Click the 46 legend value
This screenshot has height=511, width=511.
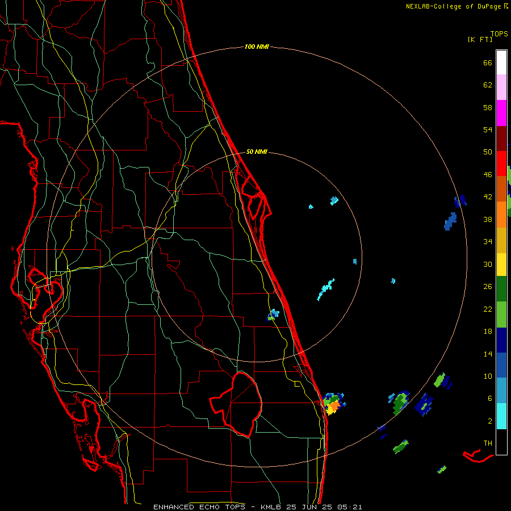[488, 175]
